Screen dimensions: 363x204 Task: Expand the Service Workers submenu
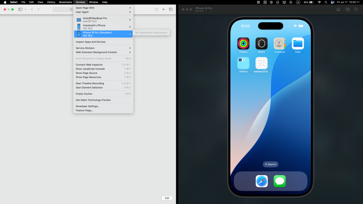tap(103, 48)
